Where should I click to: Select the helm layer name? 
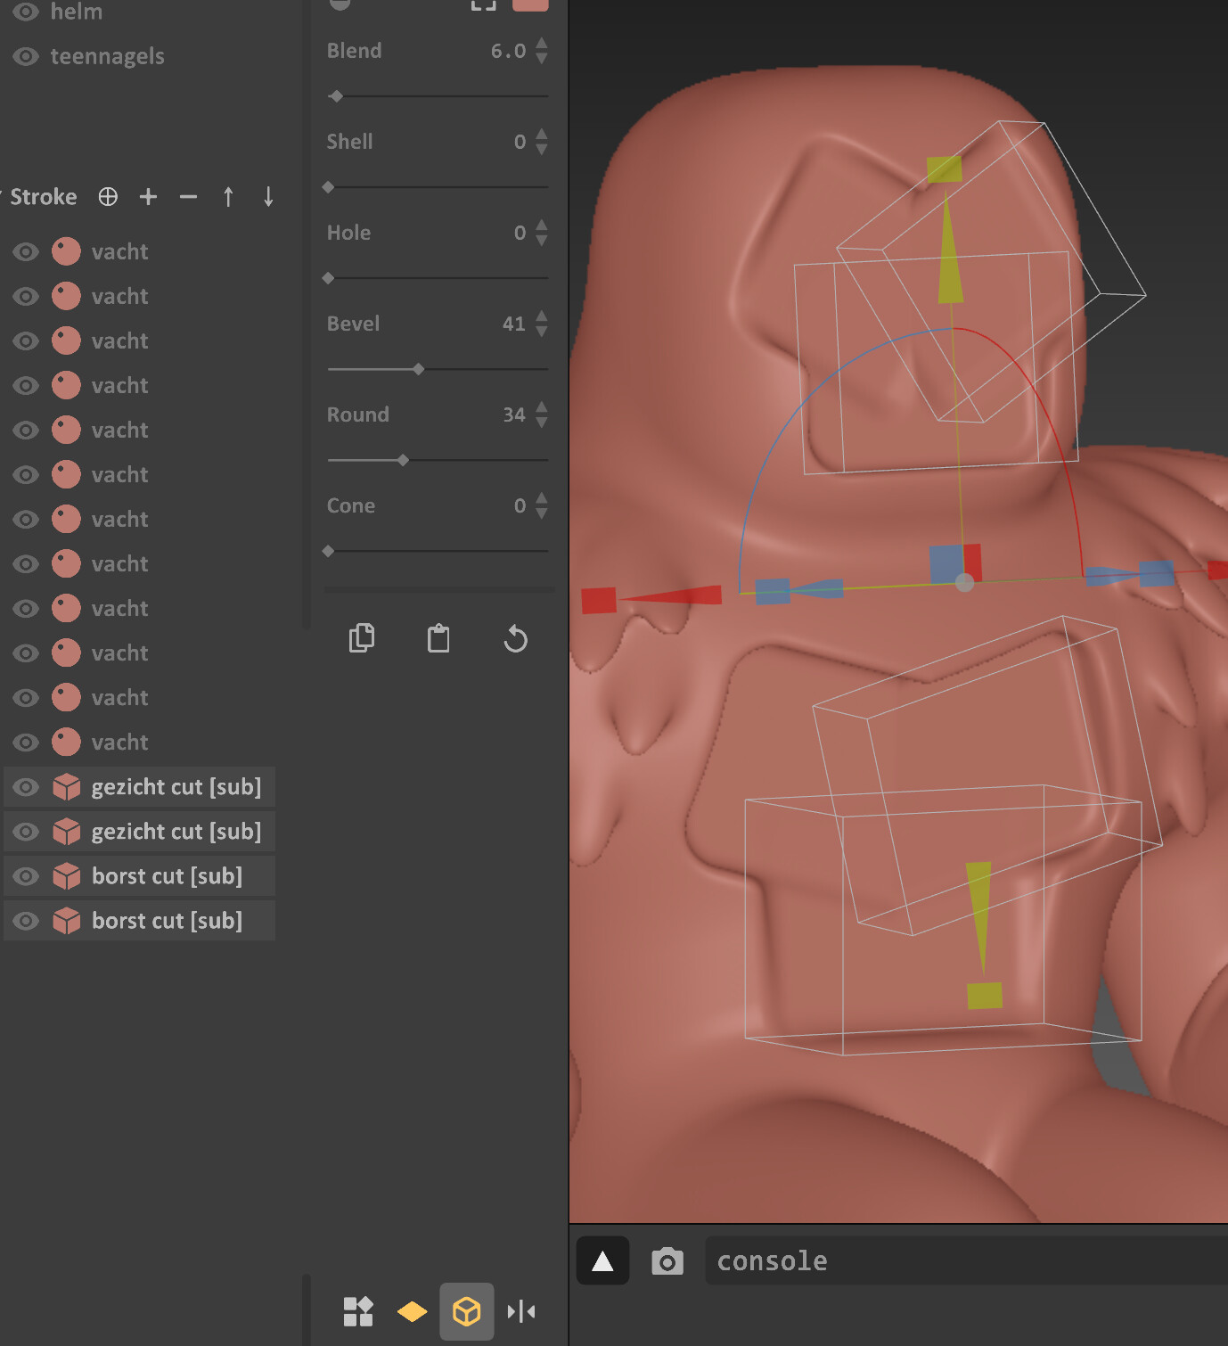(x=77, y=12)
